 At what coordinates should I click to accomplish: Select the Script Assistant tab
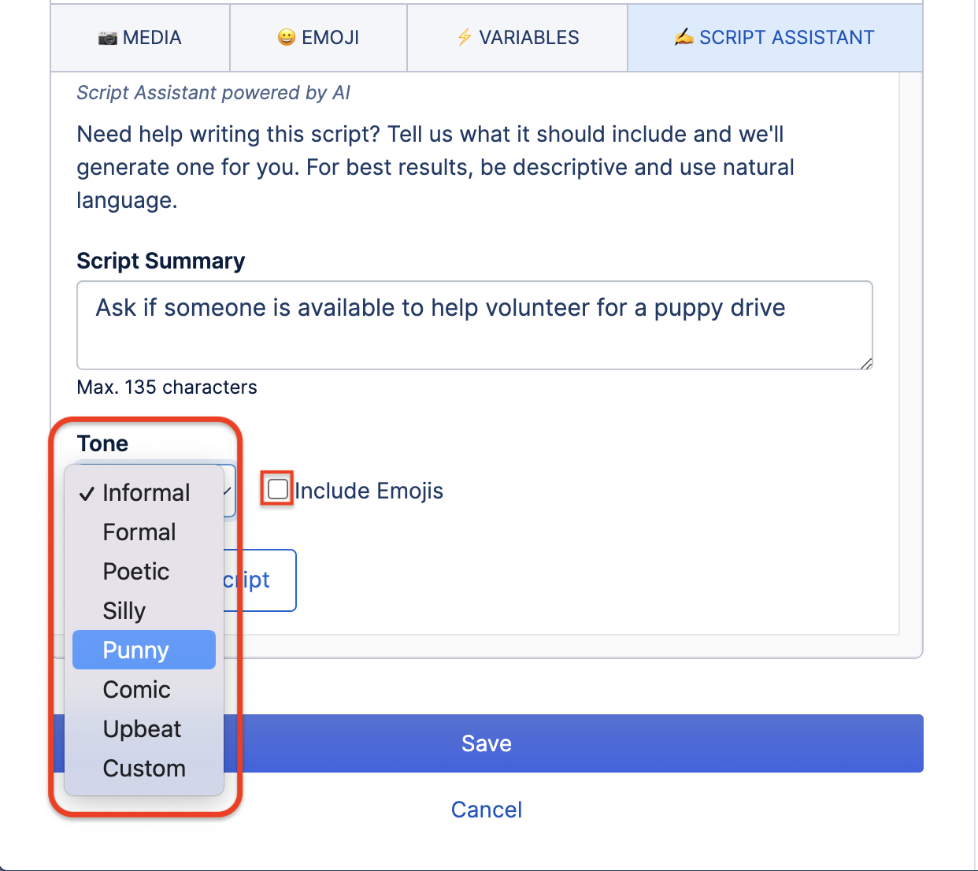pyautogui.click(x=774, y=36)
